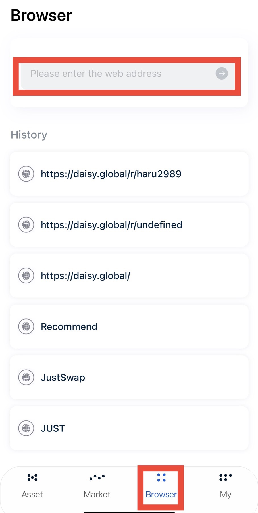Click globe icon beside JUST
This screenshot has width=258, height=513.
tap(26, 428)
